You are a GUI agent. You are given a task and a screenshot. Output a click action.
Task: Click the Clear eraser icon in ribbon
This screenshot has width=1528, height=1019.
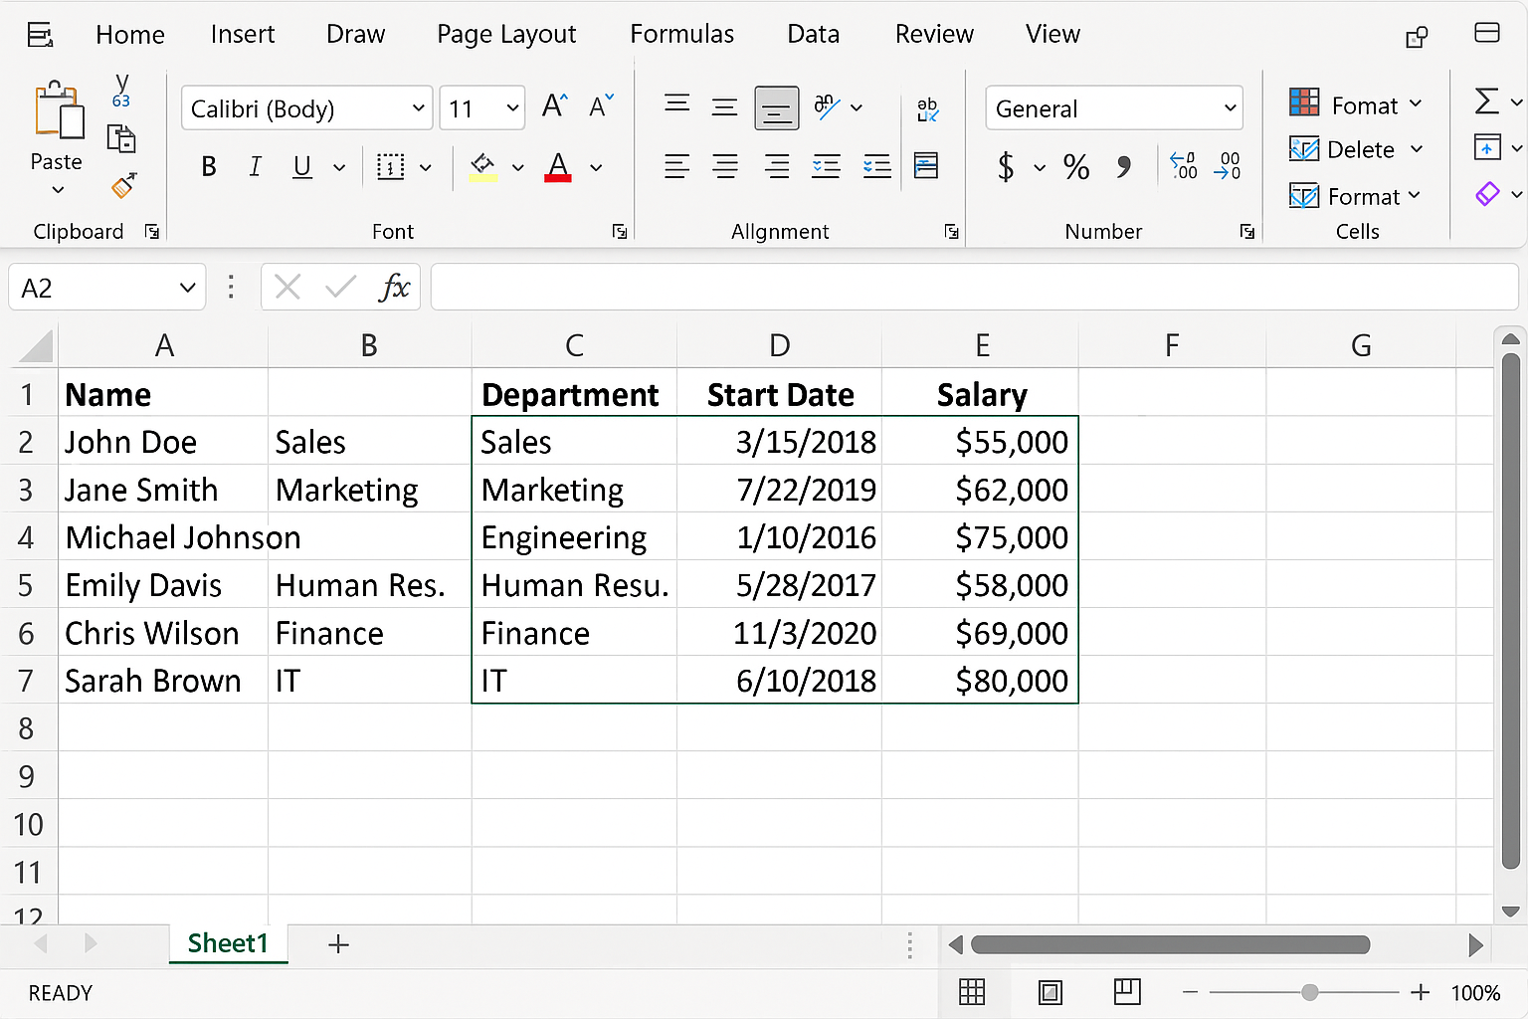pyautogui.click(x=1487, y=194)
